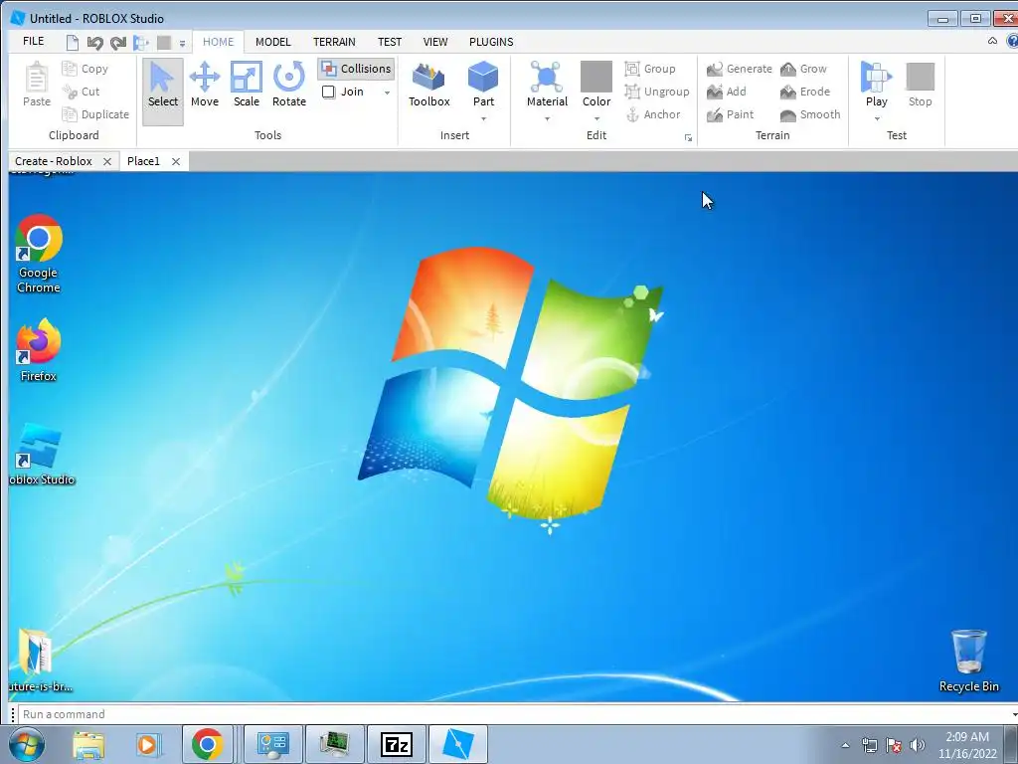This screenshot has width=1018, height=764.
Task: Generate terrain
Action: pos(739,69)
